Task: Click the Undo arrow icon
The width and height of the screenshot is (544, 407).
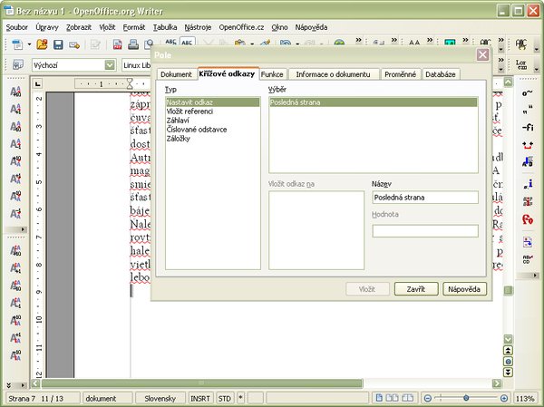Action: coord(286,44)
